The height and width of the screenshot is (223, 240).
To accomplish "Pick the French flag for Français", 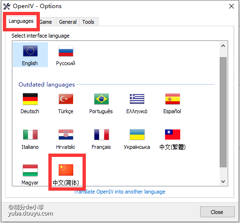I will coord(102,135).
